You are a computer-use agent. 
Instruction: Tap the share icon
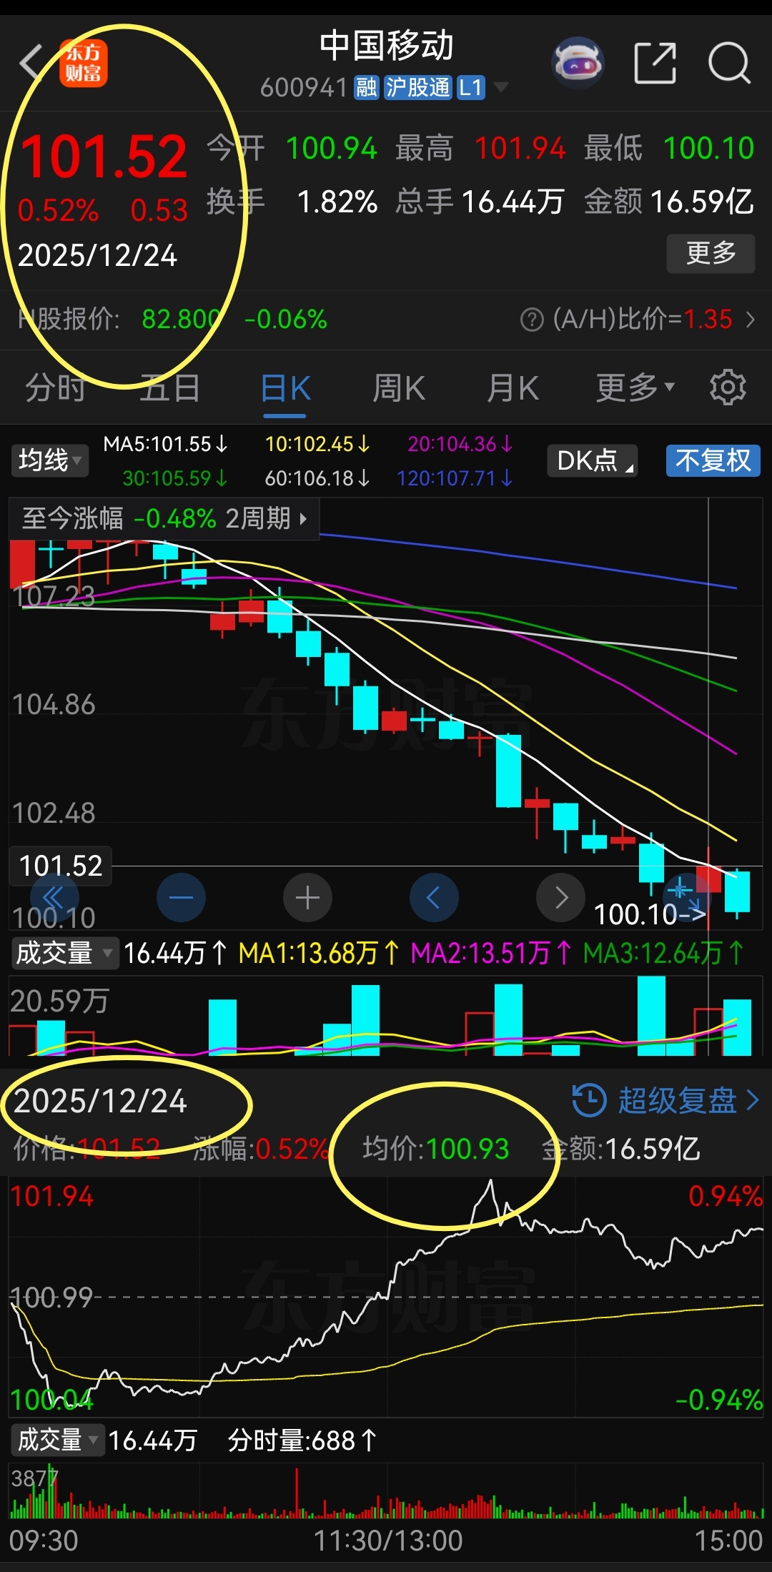655,63
